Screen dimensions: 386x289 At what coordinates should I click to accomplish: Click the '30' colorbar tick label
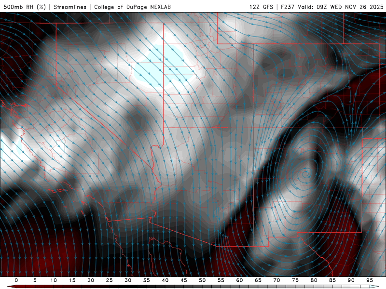[x=128, y=280]
